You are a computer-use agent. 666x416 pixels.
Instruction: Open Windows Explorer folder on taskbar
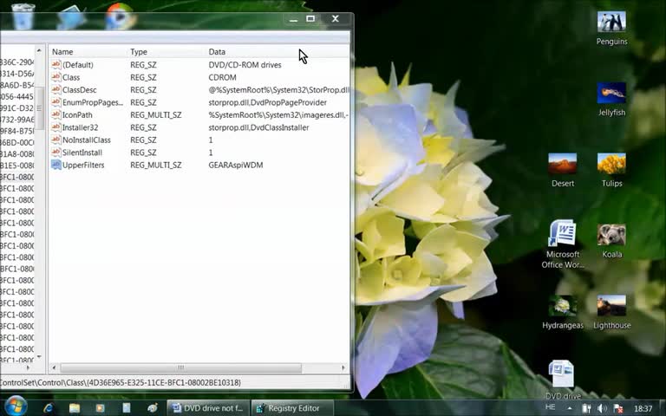[x=75, y=408]
